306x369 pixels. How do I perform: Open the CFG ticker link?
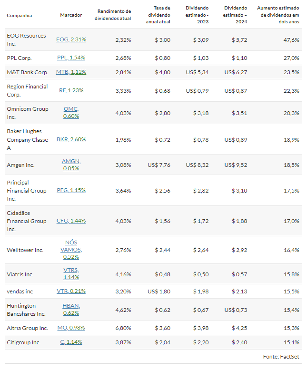tap(71, 221)
